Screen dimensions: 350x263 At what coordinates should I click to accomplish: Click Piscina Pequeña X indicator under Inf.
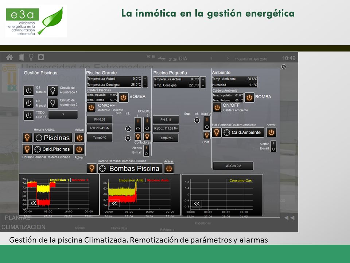pyautogui.click(x=197, y=120)
